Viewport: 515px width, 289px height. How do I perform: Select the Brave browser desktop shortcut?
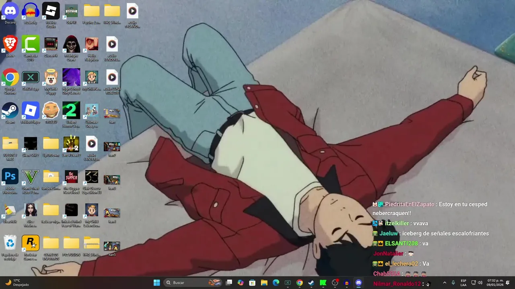10,47
